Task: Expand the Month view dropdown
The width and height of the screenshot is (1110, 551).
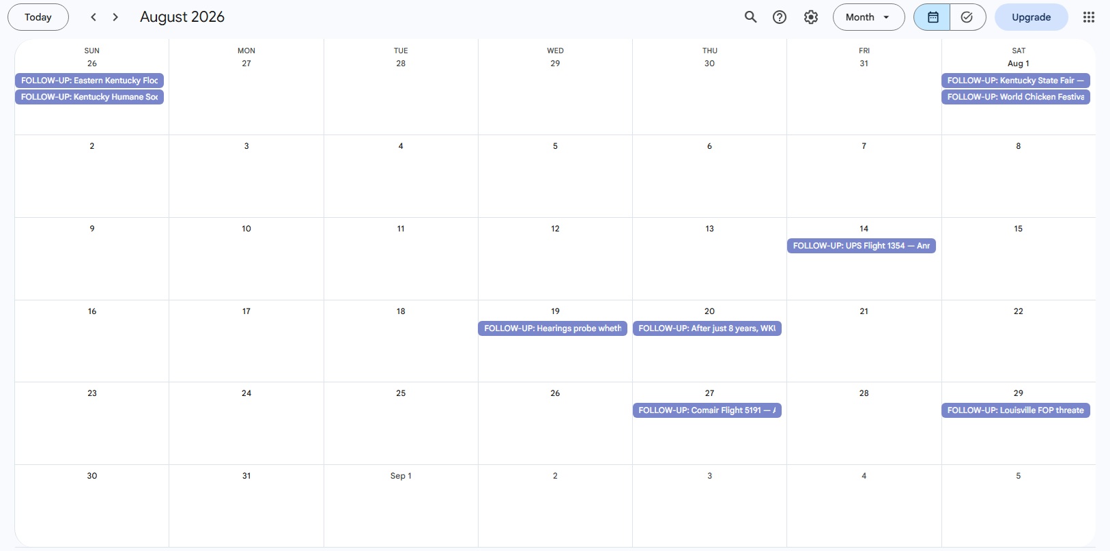Action: (x=868, y=17)
